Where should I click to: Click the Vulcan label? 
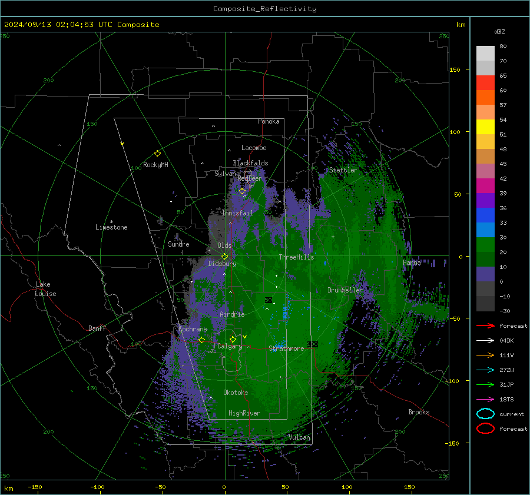(299, 437)
